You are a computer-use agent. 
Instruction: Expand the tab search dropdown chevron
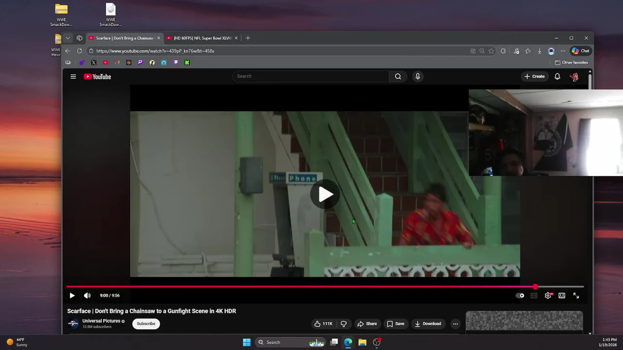pyautogui.click(x=68, y=38)
